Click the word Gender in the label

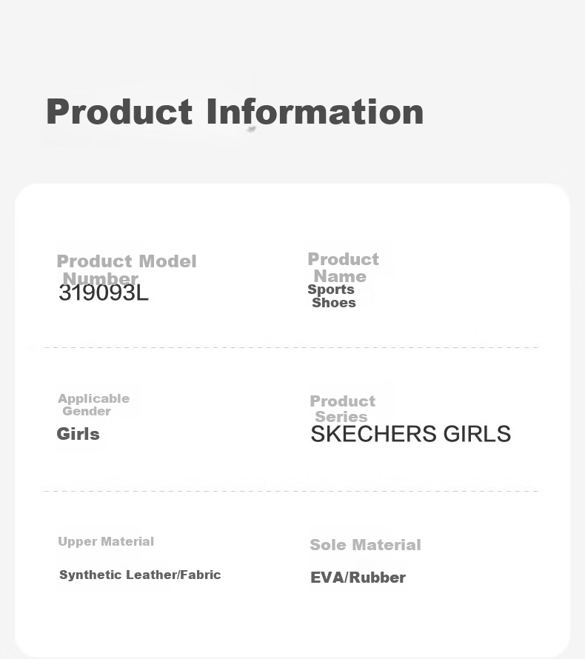pyautogui.click(x=87, y=411)
